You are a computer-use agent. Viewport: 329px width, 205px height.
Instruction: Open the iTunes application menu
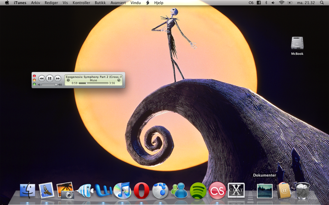(20, 3)
